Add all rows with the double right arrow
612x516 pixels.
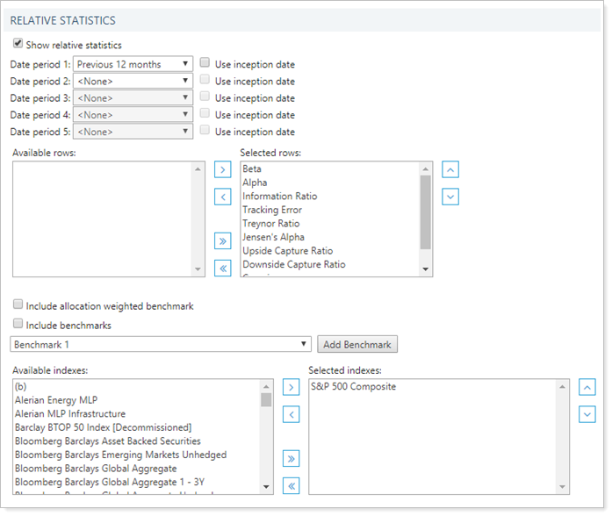coord(223,240)
